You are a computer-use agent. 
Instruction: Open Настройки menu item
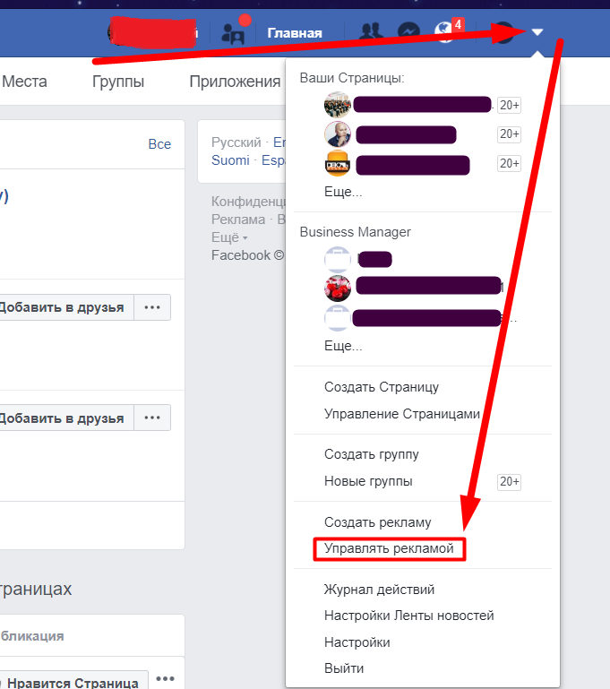click(357, 642)
